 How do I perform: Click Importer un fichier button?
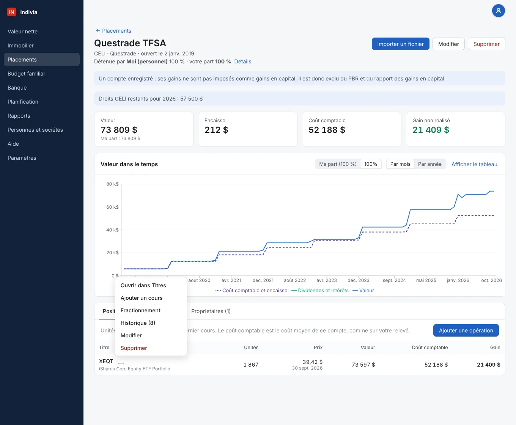pyautogui.click(x=400, y=44)
